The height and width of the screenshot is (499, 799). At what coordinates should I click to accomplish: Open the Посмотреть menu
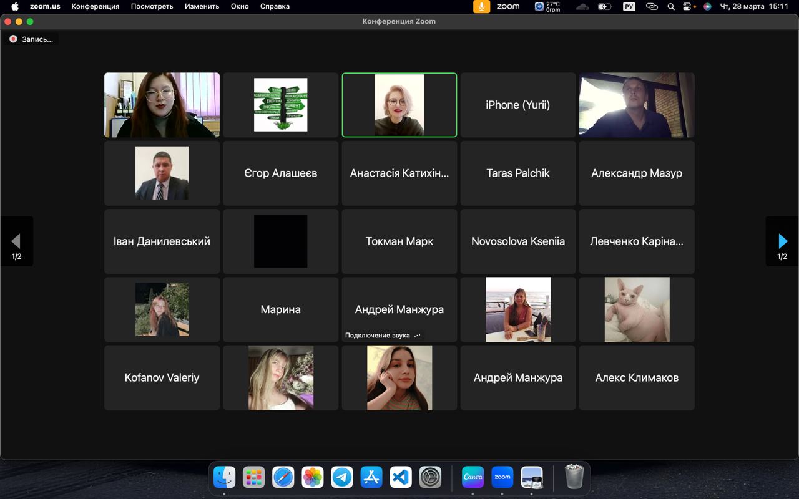(152, 7)
